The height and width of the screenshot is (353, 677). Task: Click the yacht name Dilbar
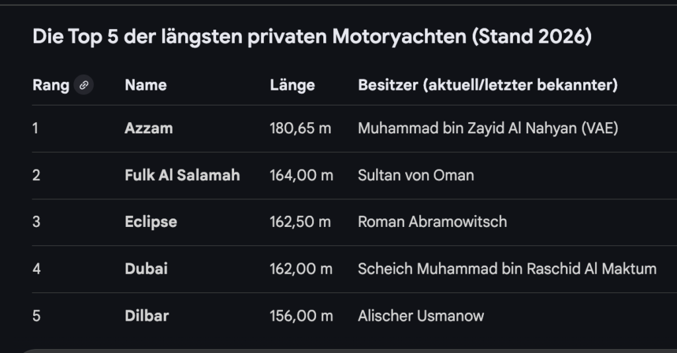point(147,316)
